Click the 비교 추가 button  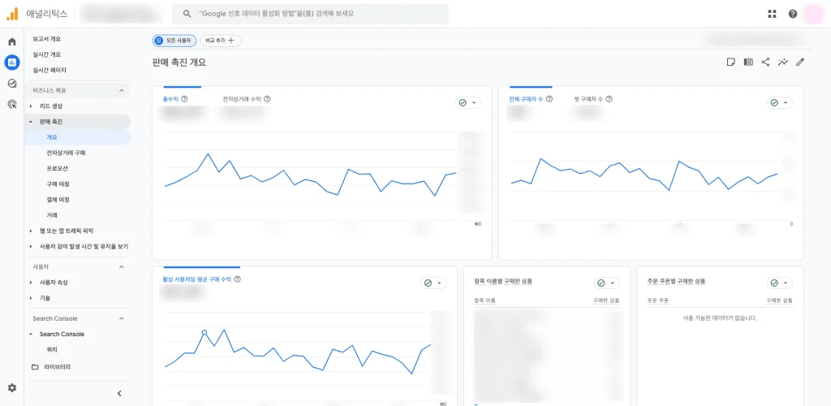click(220, 40)
